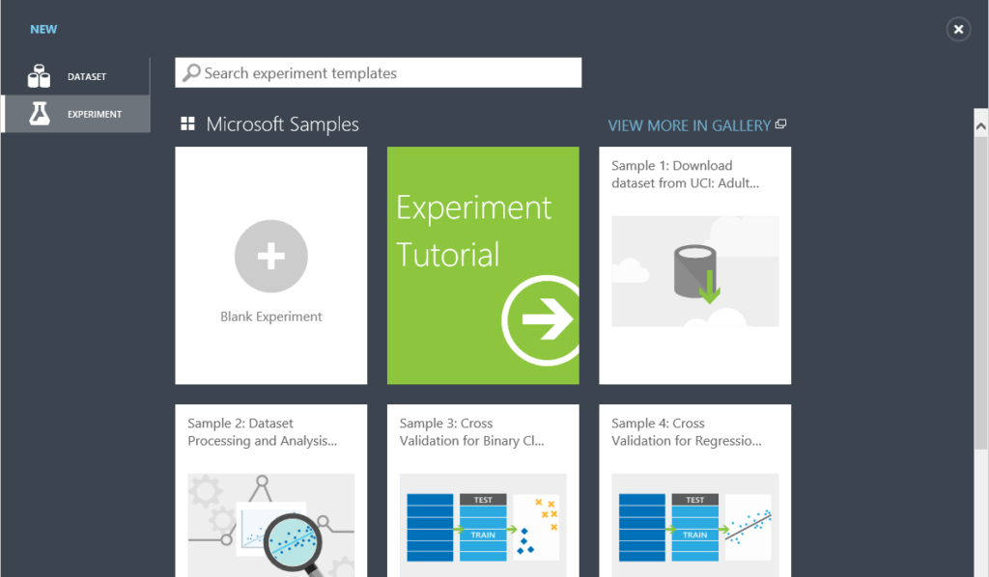The height and width of the screenshot is (577, 989).
Task: Select the DATASET sidebar icon
Action: (x=39, y=76)
